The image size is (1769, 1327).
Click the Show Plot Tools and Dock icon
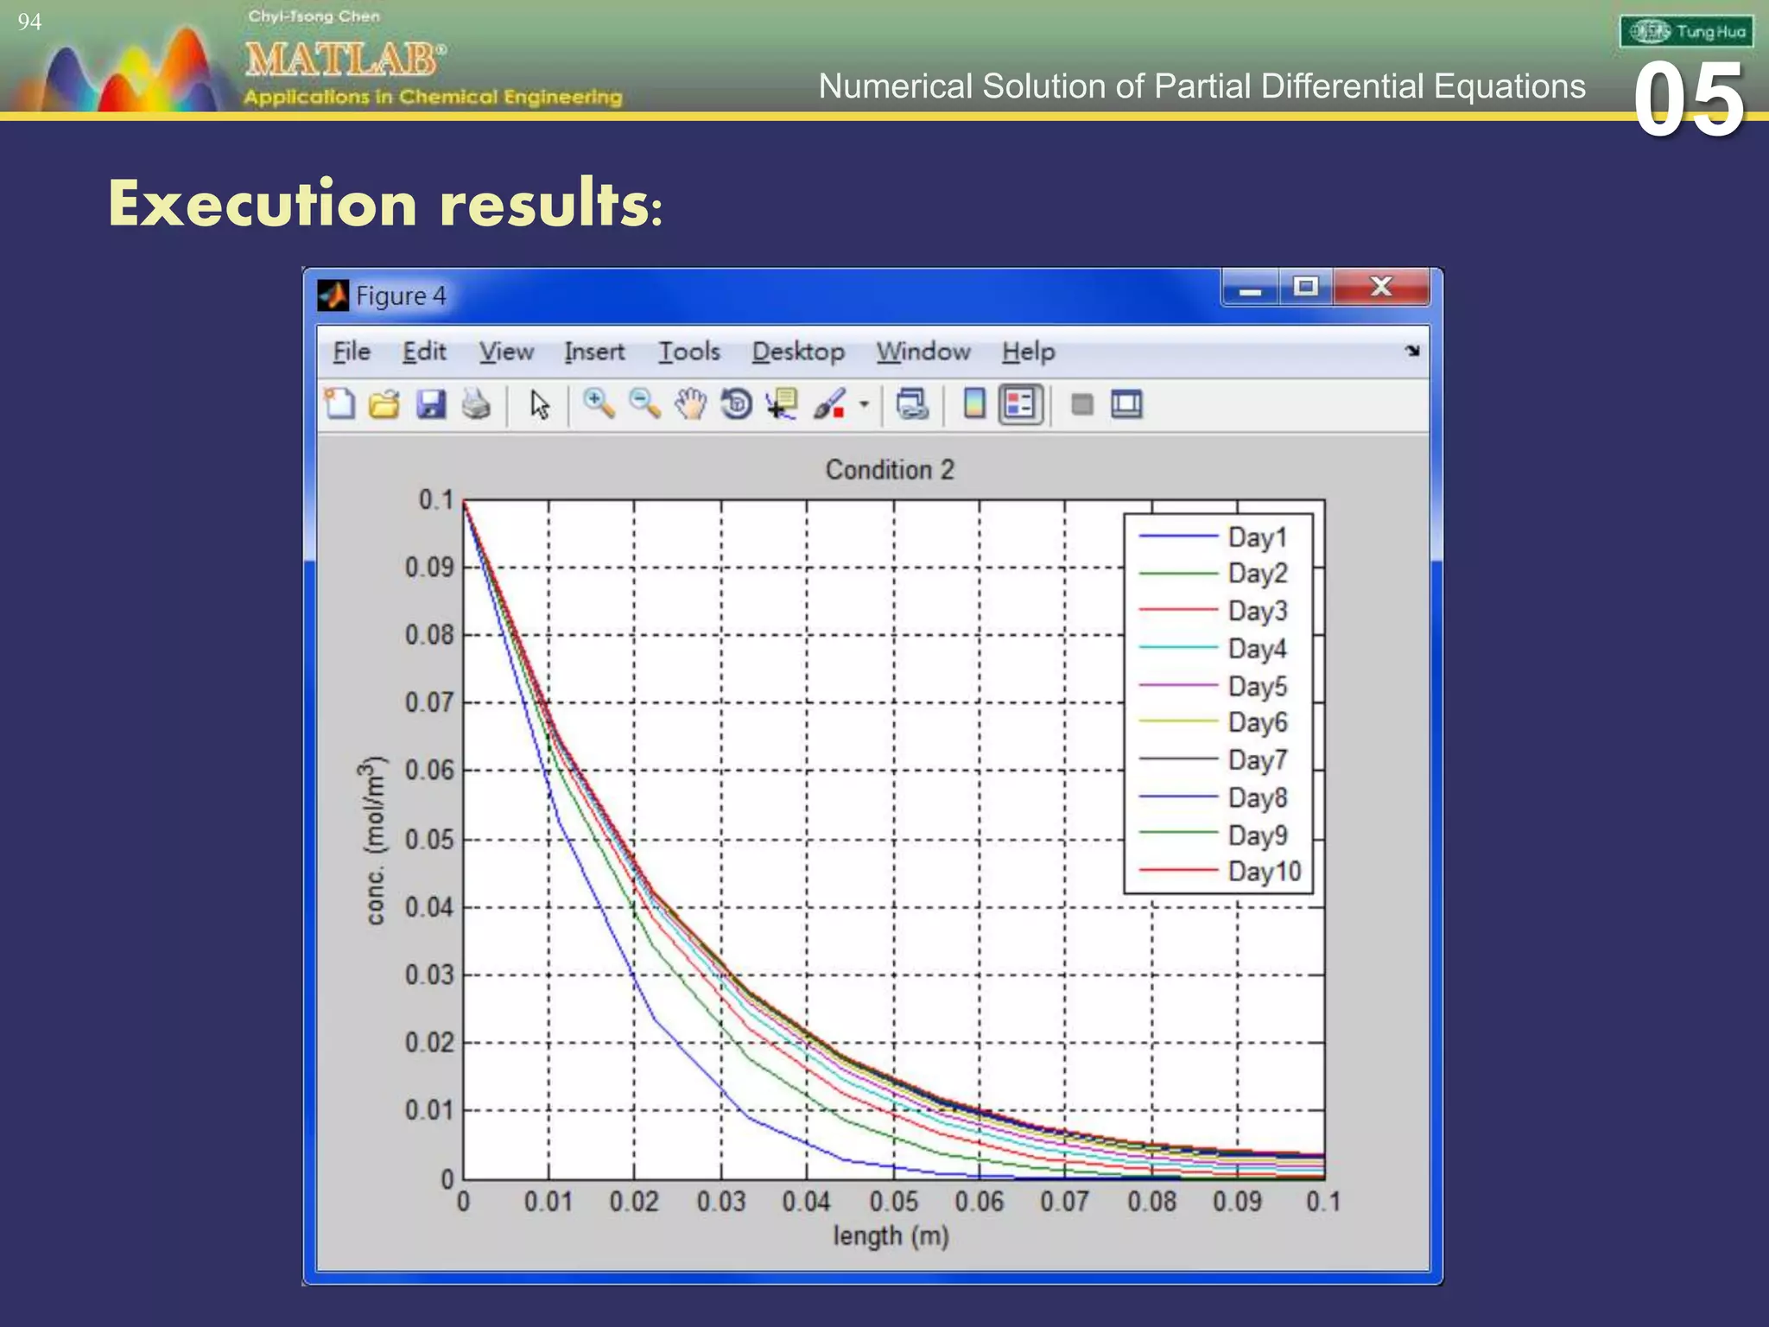[x=1126, y=403]
